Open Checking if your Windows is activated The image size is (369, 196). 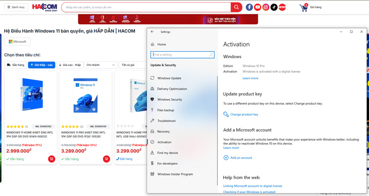pyautogui.click(x=249, y=192)
